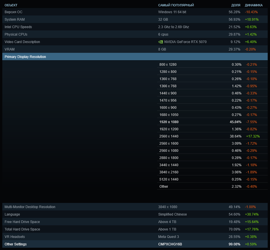Expand the System RAM row
270x250 pixels.
pyautogui.click(x=135, y=20)
